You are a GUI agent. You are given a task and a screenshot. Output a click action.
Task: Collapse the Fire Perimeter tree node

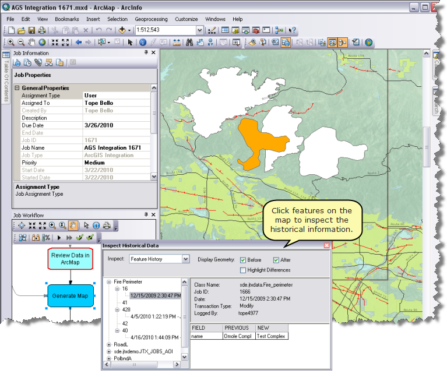pyautogui.click(x=109, y=282)
